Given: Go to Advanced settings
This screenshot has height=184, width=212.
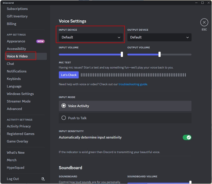Looking at the screenshot, I should [14, 109].
